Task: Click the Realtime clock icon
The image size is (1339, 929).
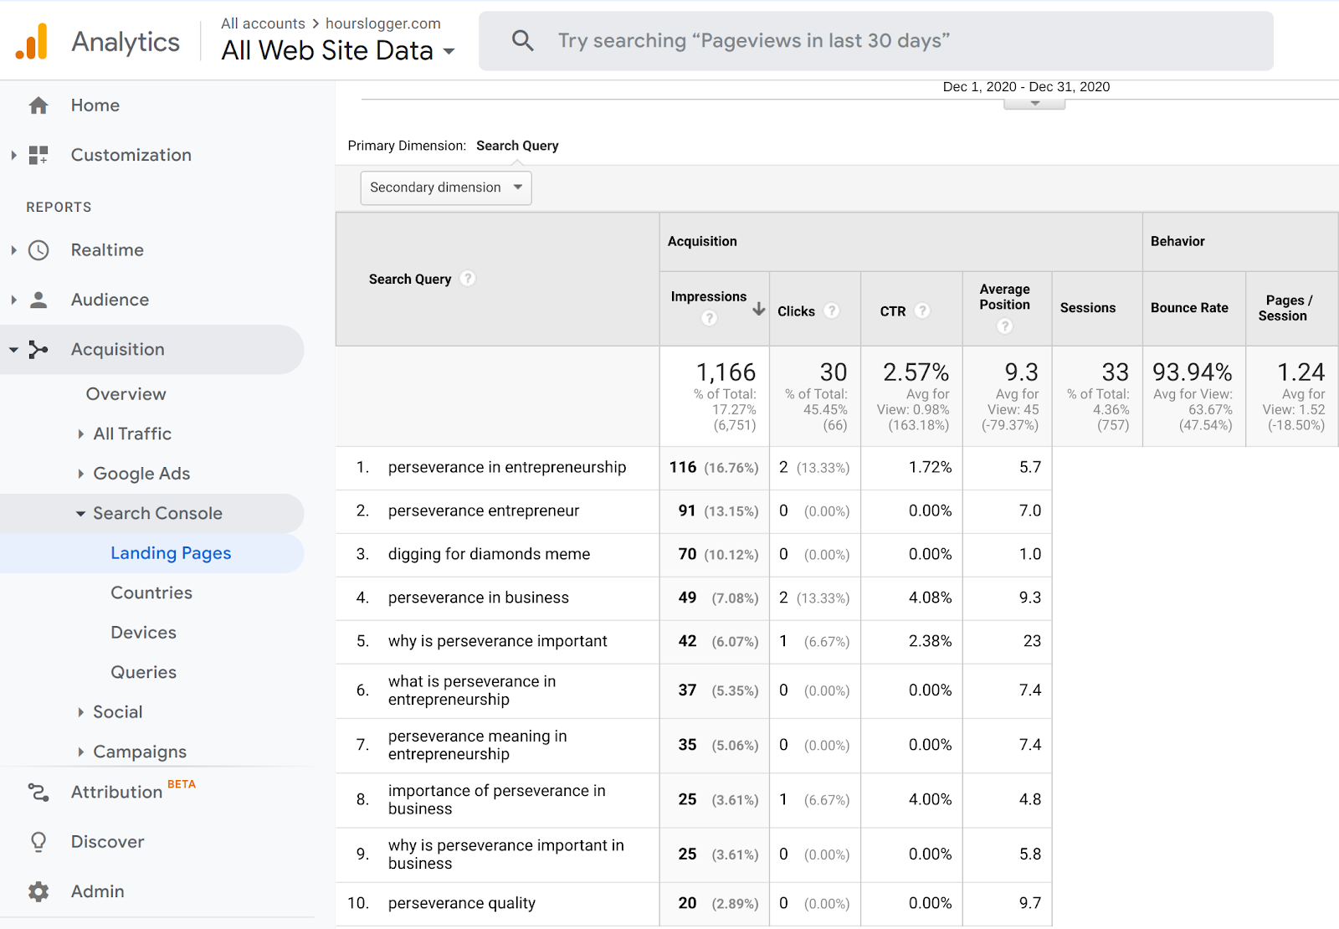Action: [x=38, y=250]
